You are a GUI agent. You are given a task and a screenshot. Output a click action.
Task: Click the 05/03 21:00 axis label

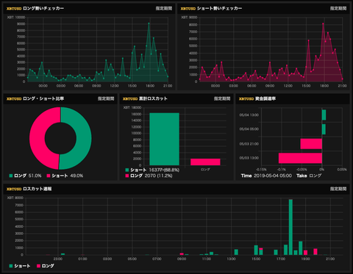coord(249,144)
